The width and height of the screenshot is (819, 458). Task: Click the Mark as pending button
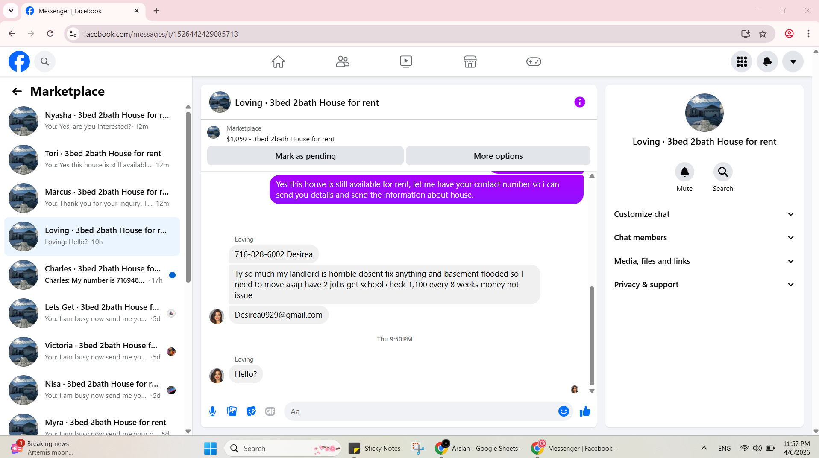pyautogui.click(x=305, y=156)
